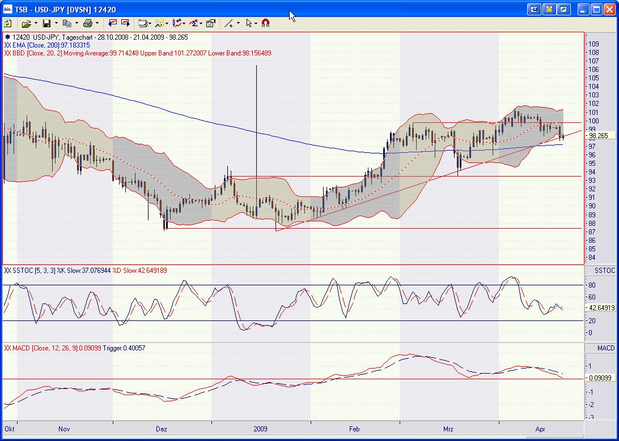Image resolution: width=619 pixels, height=441 pixels.
Task: Go to the next chart with the red forward-arrow icon
Action: [125, 23]
